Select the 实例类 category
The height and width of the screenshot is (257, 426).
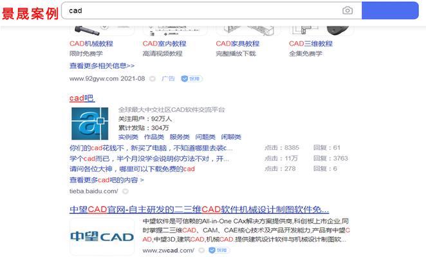point(128,137)
